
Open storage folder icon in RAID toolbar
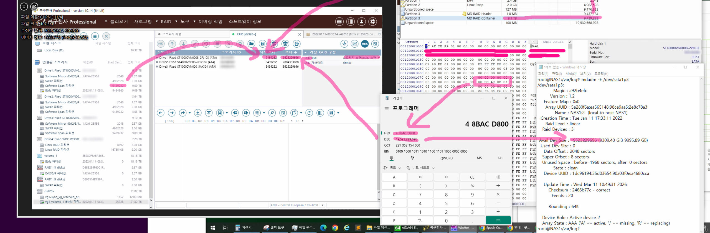(x=251, y=44)
